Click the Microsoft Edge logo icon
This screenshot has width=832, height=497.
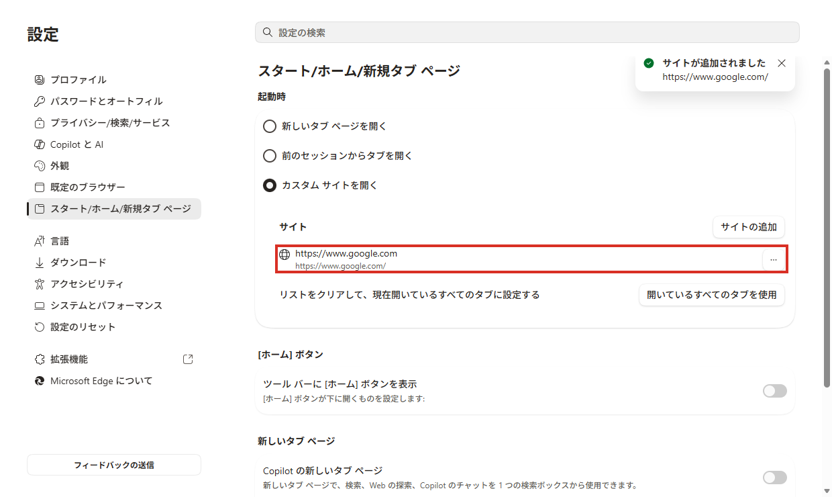click(39, 381)
